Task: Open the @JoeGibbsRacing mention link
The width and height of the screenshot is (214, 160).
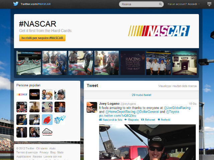Action: click(177, 108)
